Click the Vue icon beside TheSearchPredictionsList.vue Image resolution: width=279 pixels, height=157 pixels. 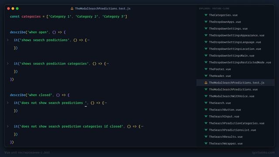pyautogui.click(x=206, y=130)
